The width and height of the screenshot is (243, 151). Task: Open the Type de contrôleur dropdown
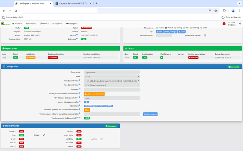pos(112,85)
